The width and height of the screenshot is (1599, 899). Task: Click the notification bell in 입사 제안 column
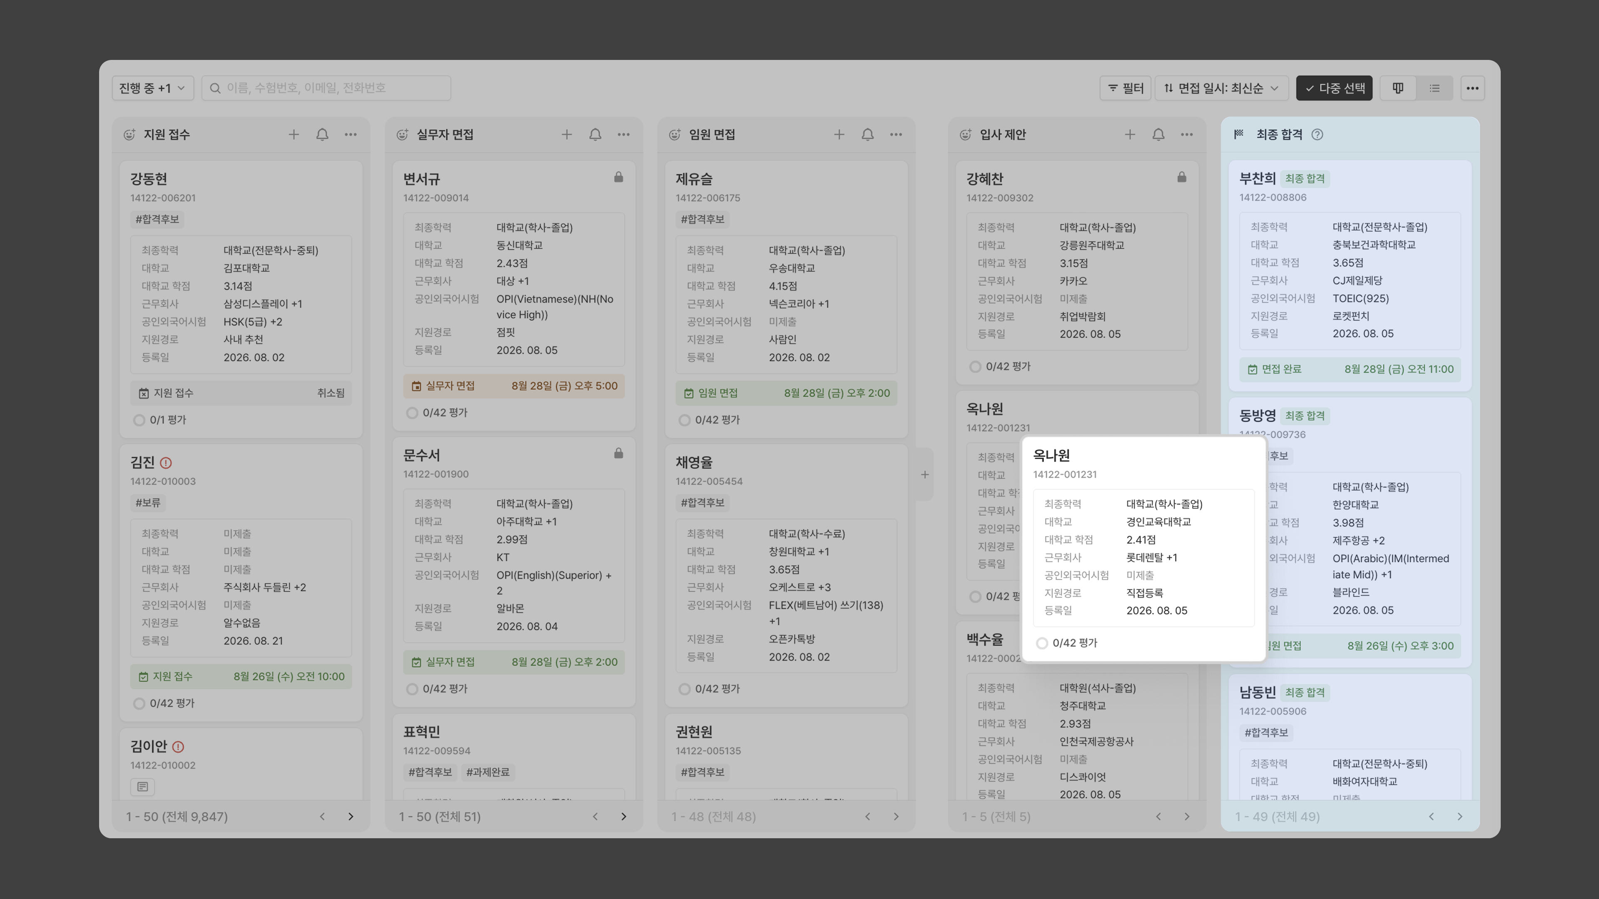pos(1158,134)
